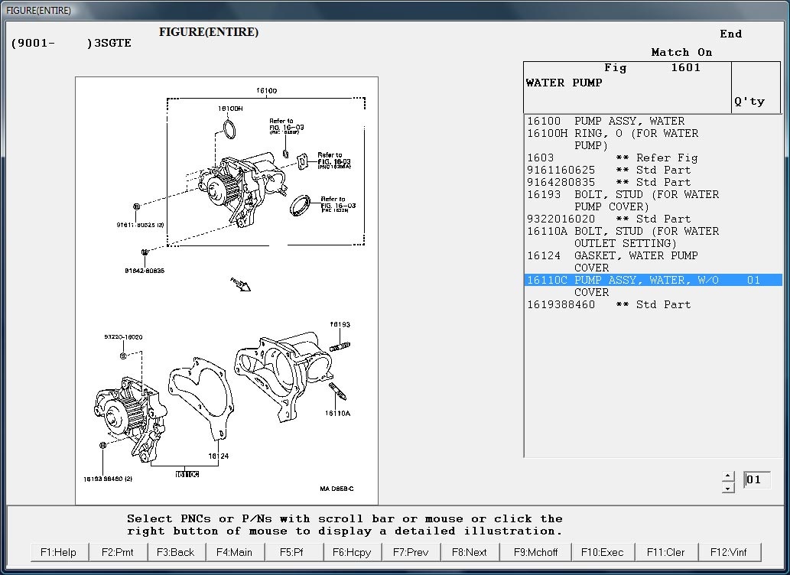The width and height of the screenshot is (790, 575).
Task: Click the 16100H callout in diagram
Action: tap(230, 109)
